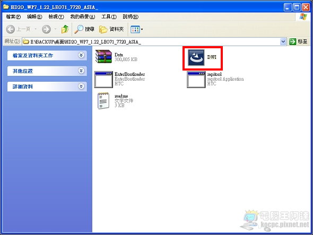Click the readme file name text

[x=121, y=96]
